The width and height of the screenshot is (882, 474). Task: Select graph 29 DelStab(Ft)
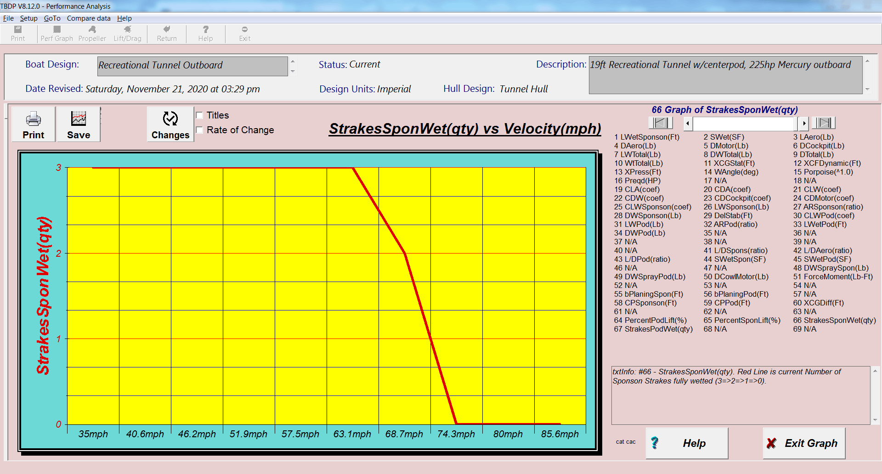click(728, 215)
